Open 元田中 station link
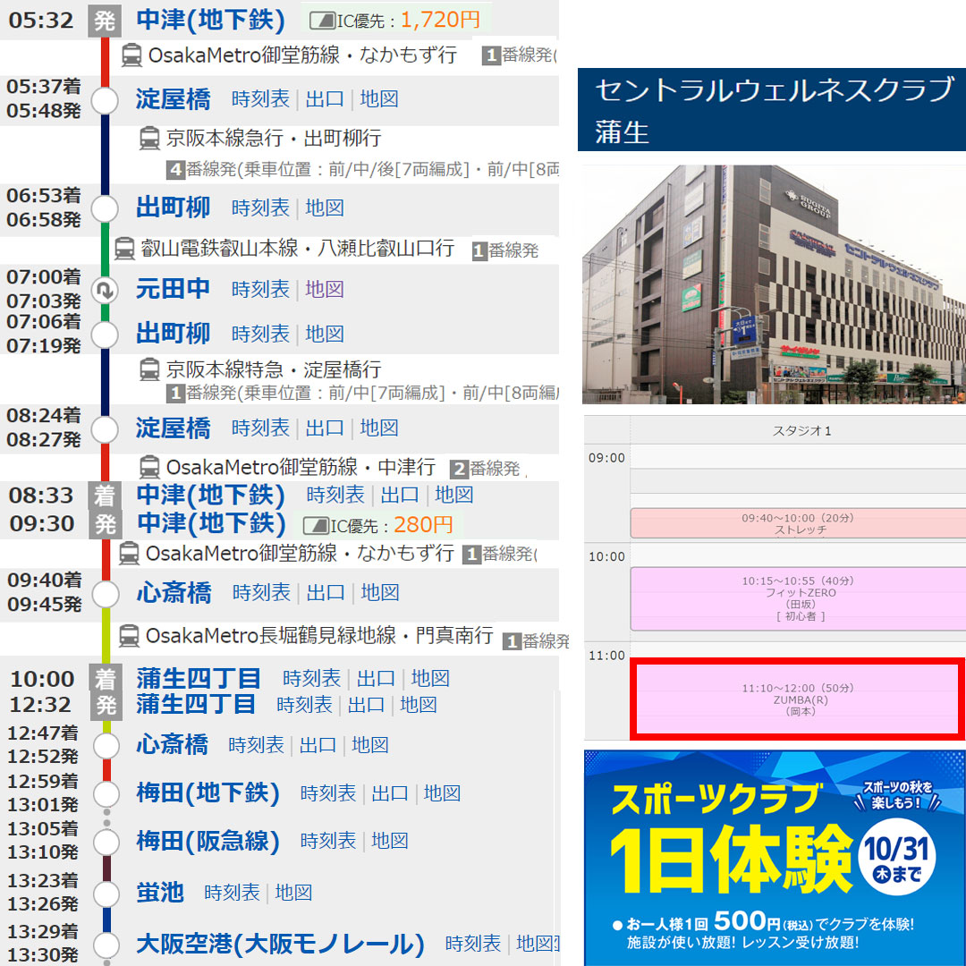The height and width of the screenshot is (966, 966). pos(174,289)
